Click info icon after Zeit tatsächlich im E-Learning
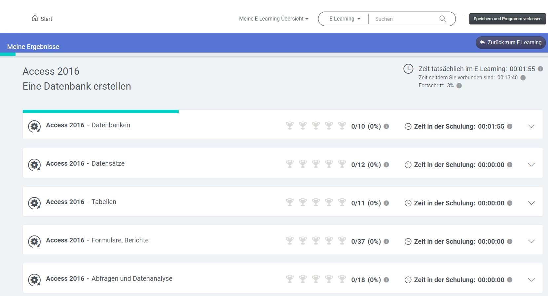Screen dimensions: 548x296 pos(540,69)
